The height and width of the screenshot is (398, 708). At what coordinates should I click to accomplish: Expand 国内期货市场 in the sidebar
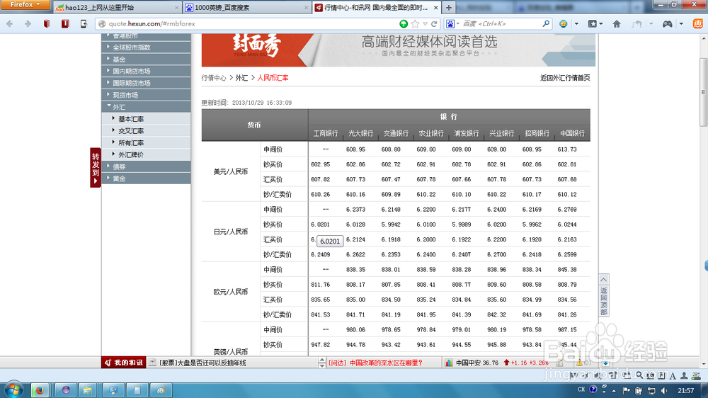[x=145, y=71]
